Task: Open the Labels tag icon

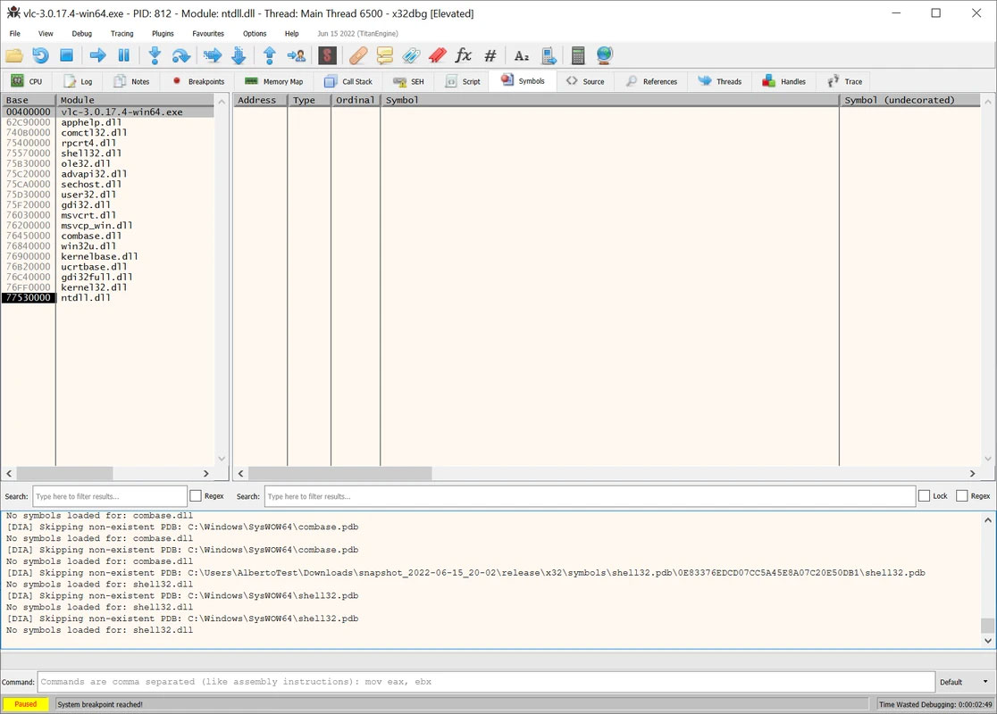Action: [x=411, y=56]
